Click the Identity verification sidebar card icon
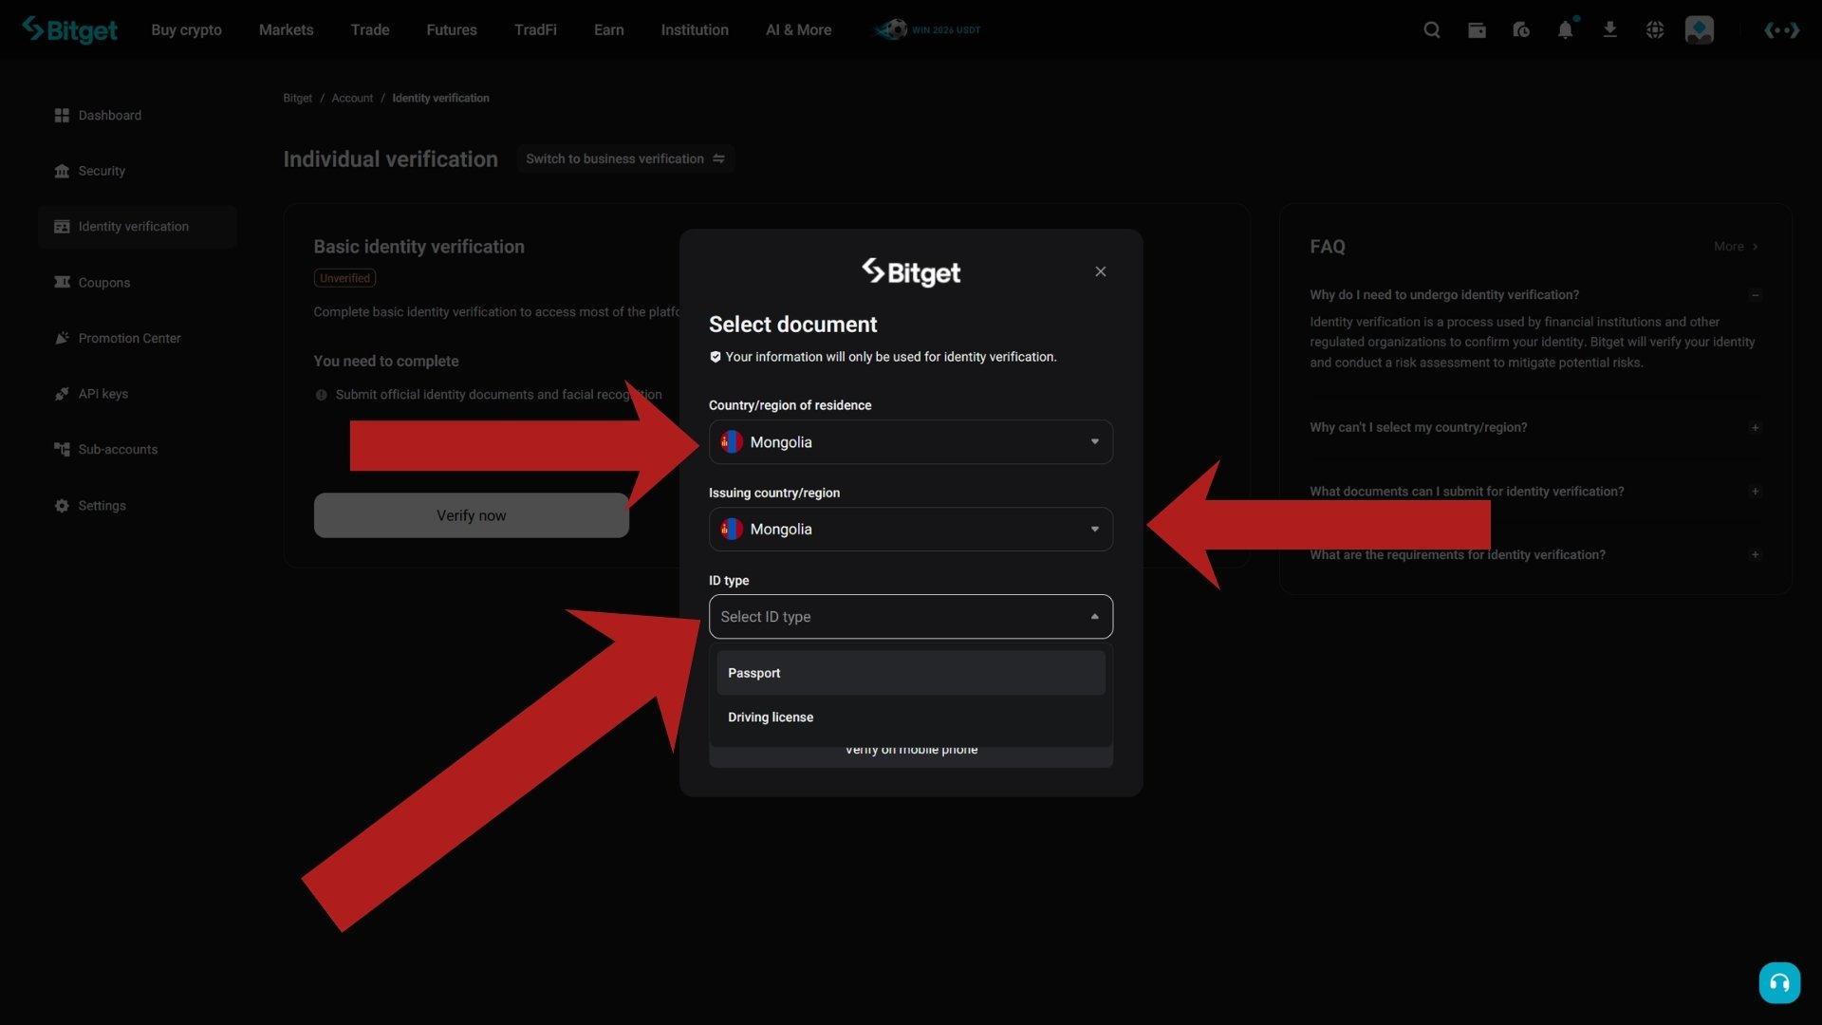Image resolution: width=1822 pixels, height=1025 pixels. point(62,227)
